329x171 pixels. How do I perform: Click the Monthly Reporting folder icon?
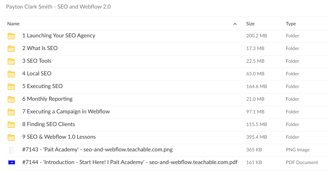point(11,99)
